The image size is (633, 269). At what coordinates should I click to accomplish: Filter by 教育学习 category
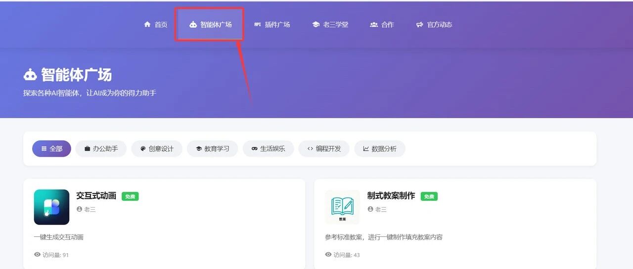point(212,148)
